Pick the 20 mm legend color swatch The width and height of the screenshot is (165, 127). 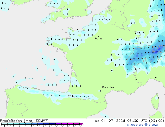pyautogui.click(x=46, y=124)
